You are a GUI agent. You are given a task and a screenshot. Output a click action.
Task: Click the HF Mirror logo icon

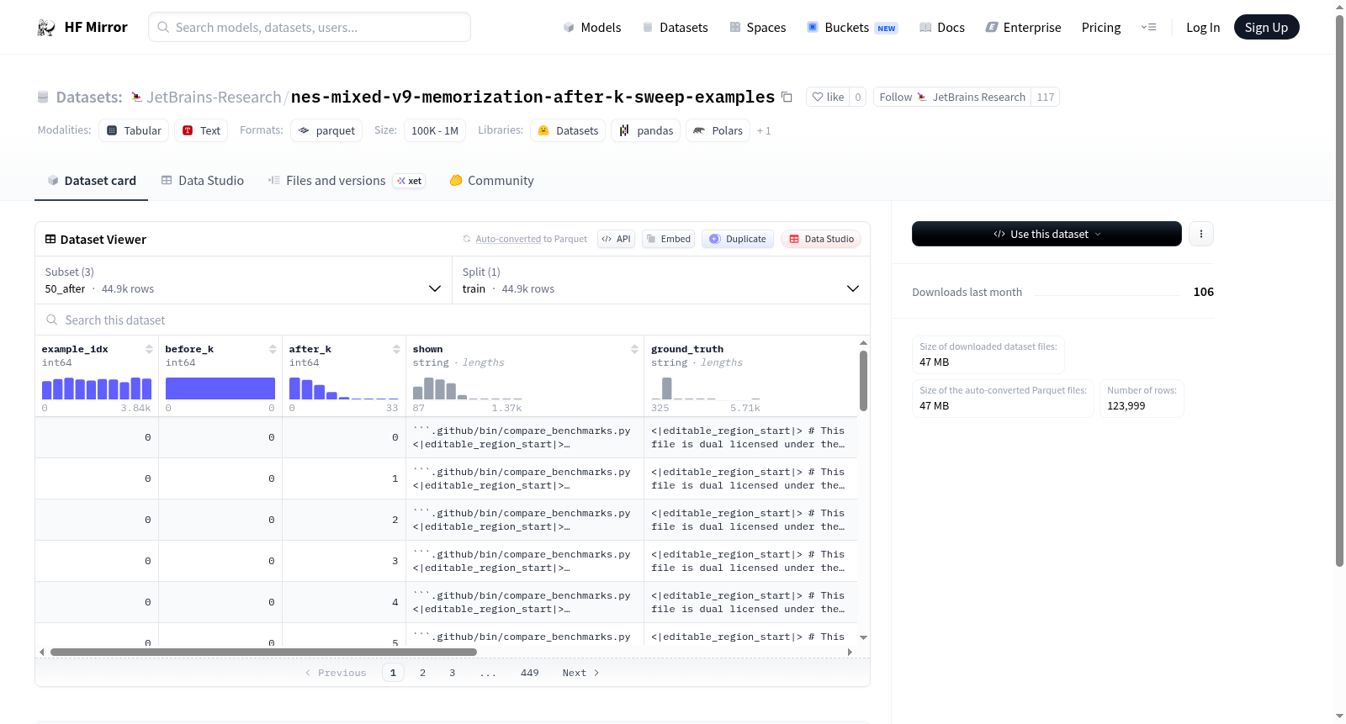point(46,28)
